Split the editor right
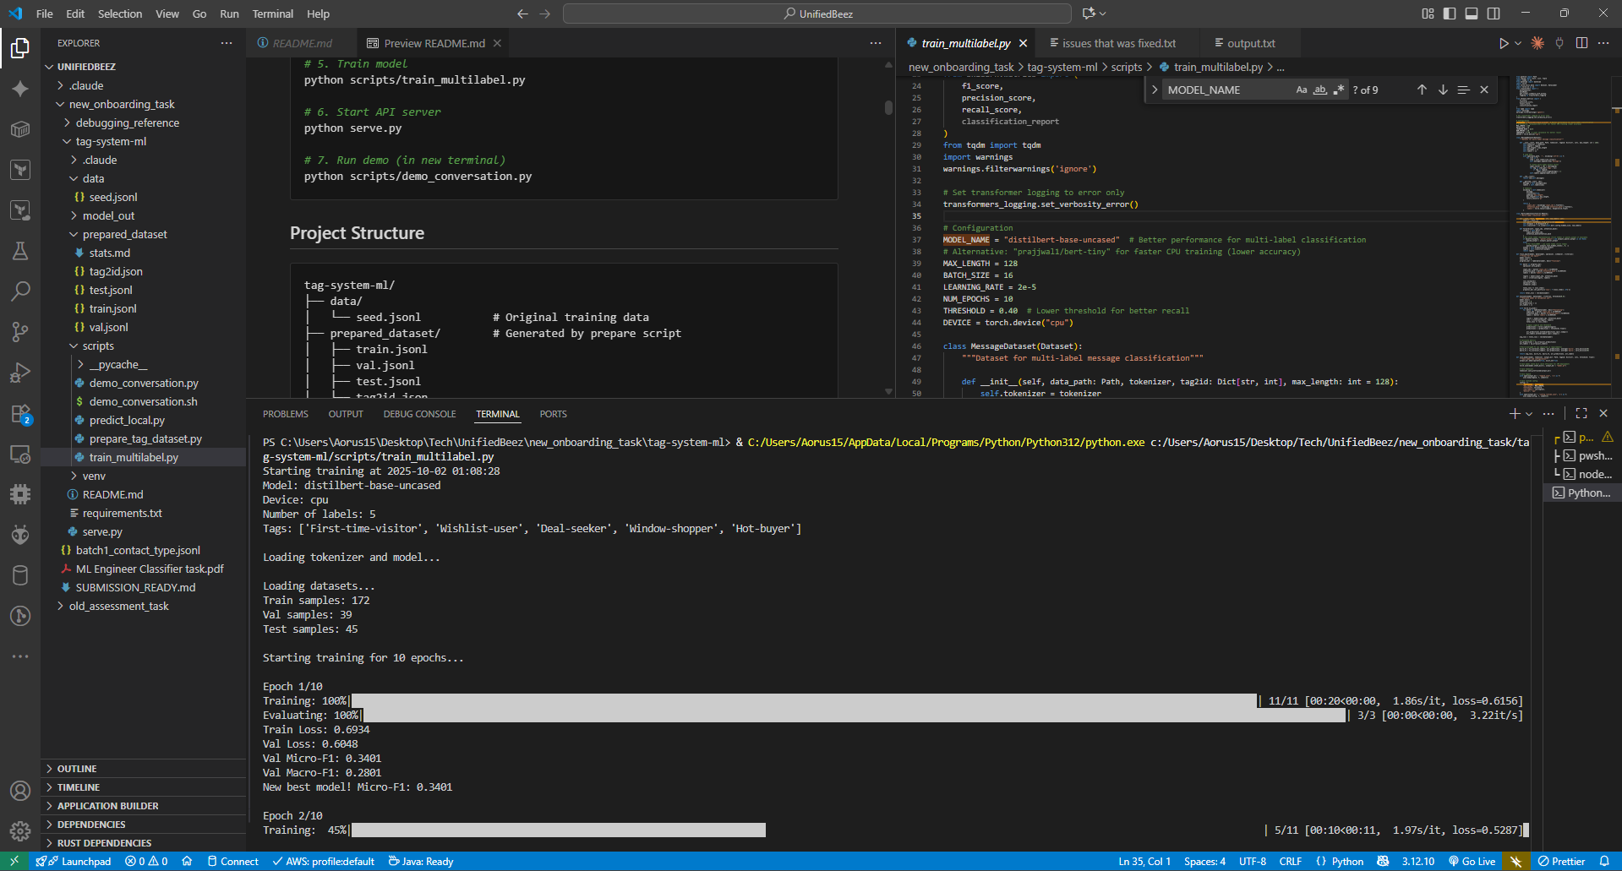 click(1581, 43)
